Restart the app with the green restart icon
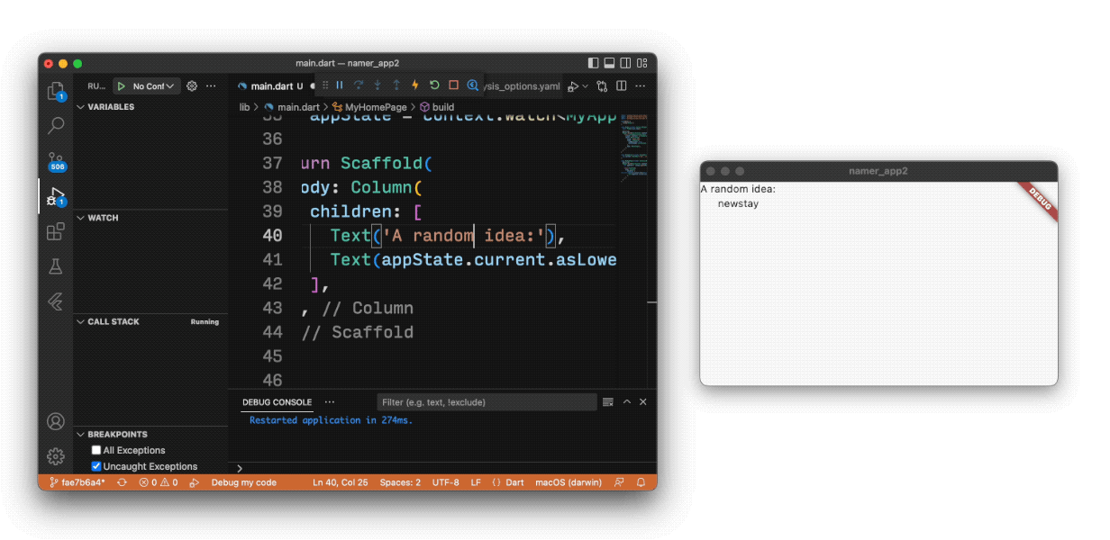 tap(434, 85)
